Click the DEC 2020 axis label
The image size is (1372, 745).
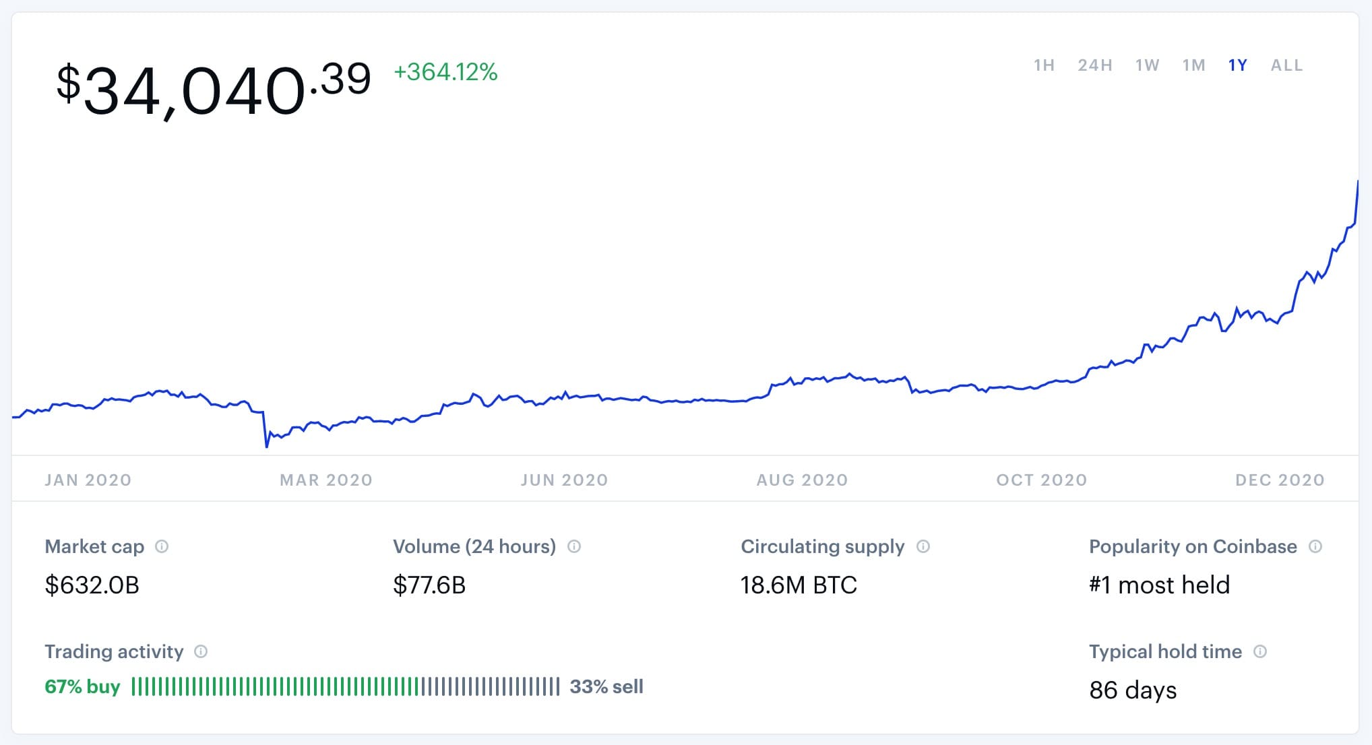pyautogui.click(x=1280, y=480)
